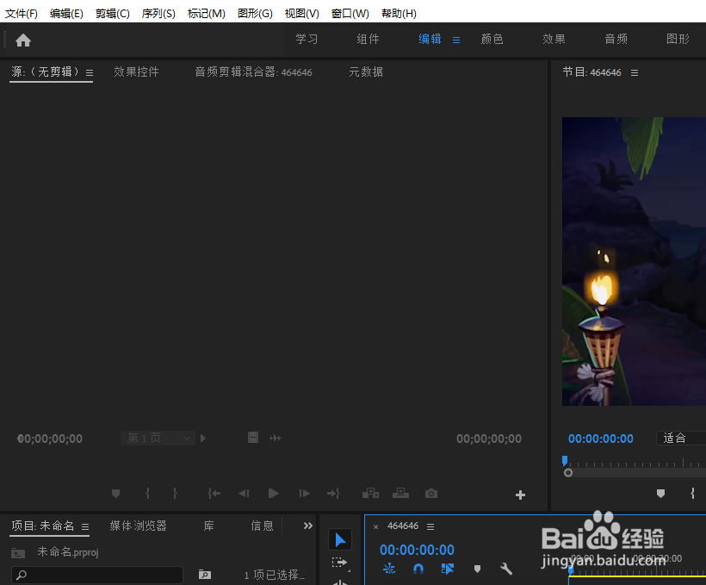
Task: Switch to the 音频 workspace
Action: click(x=616, y=40)
